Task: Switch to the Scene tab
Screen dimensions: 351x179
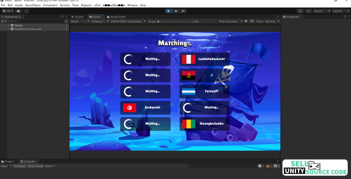Action: point(77,17)
